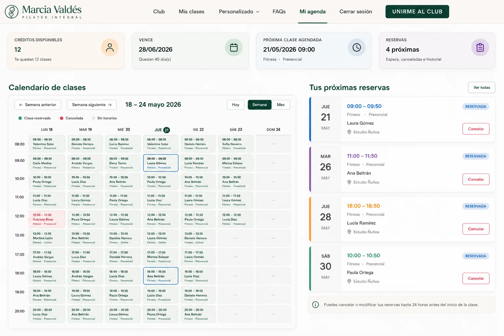Open cancelled Monday 12:00 Gabriela Rivas class
This screenshot has width=504, height=336.
click(47, 219)
